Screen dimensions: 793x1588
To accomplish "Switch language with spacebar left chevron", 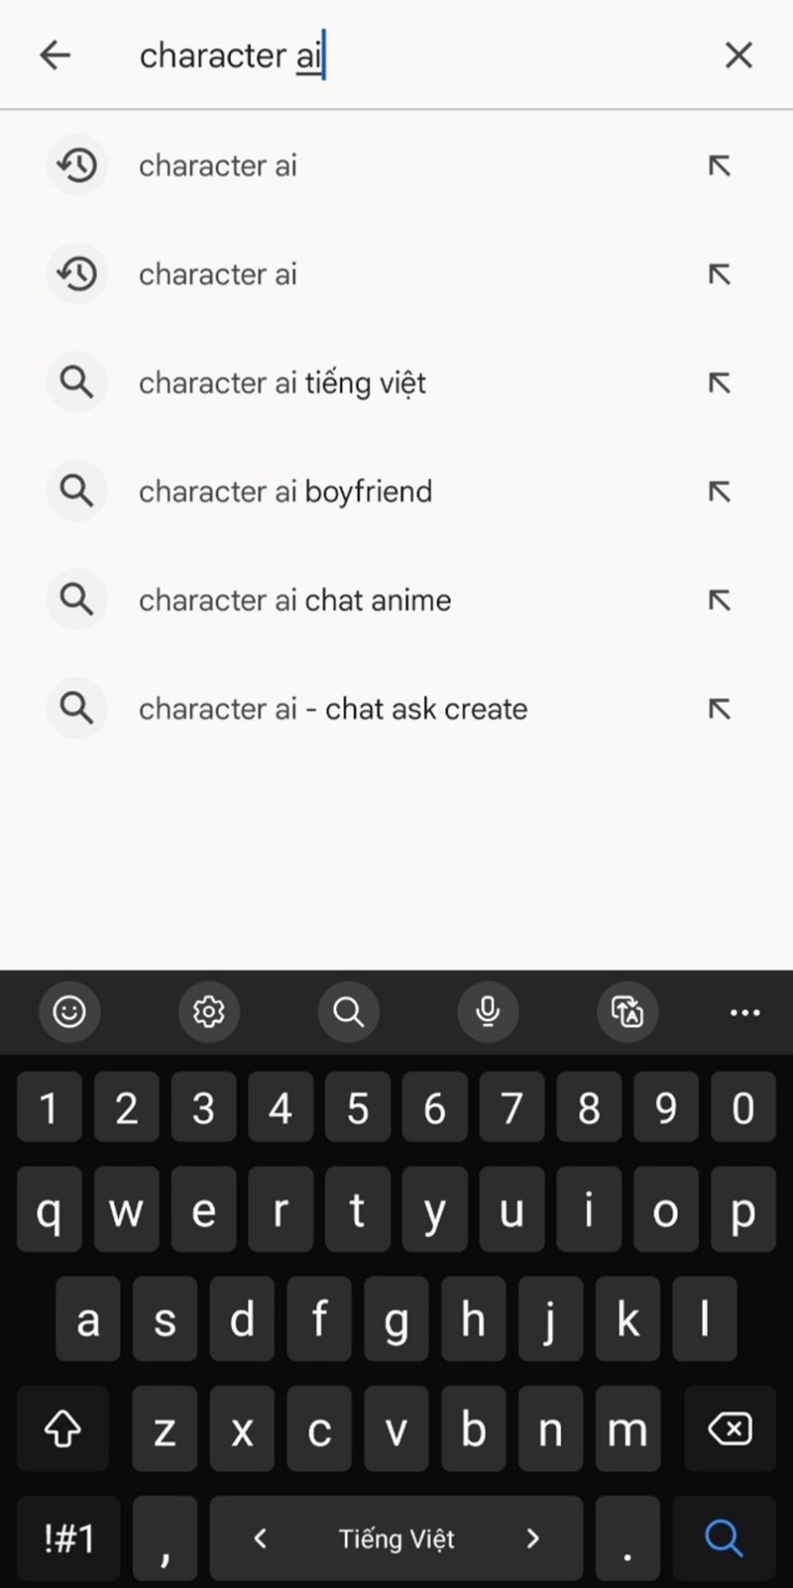I will [x=261, y=1538].
